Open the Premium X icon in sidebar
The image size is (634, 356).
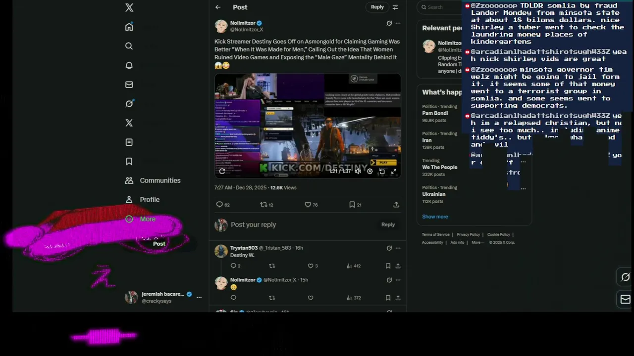[x=129, y=123]
